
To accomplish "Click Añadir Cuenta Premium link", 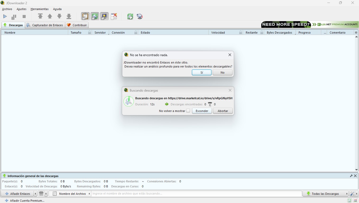I will (x=27, y=201).
